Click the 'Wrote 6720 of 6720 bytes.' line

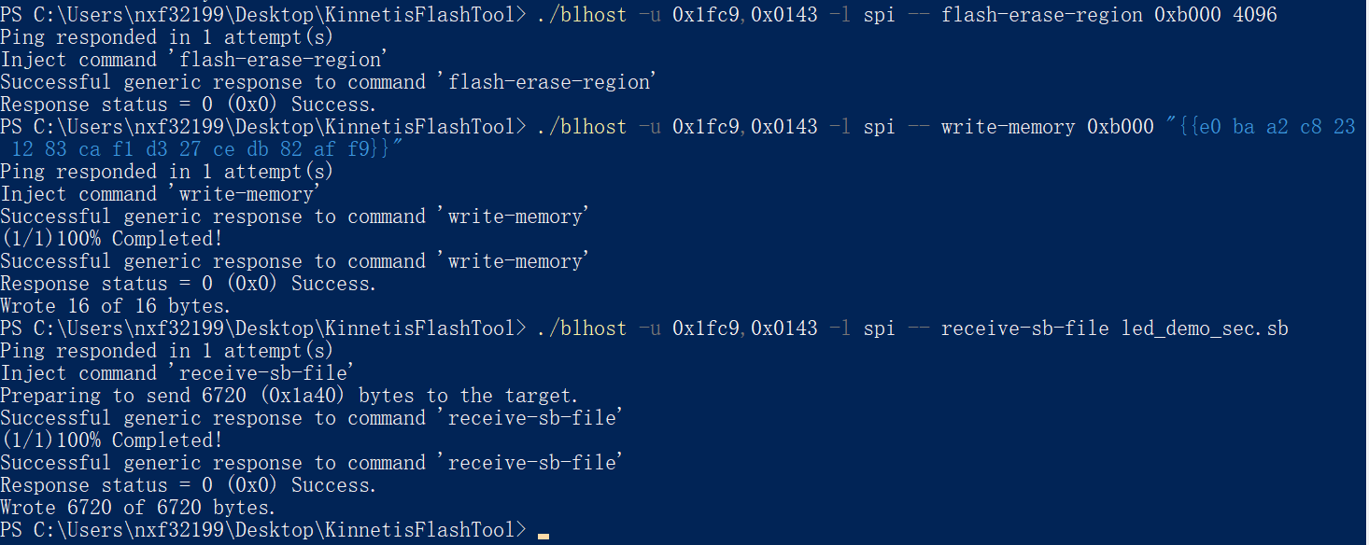click(138, 508)
